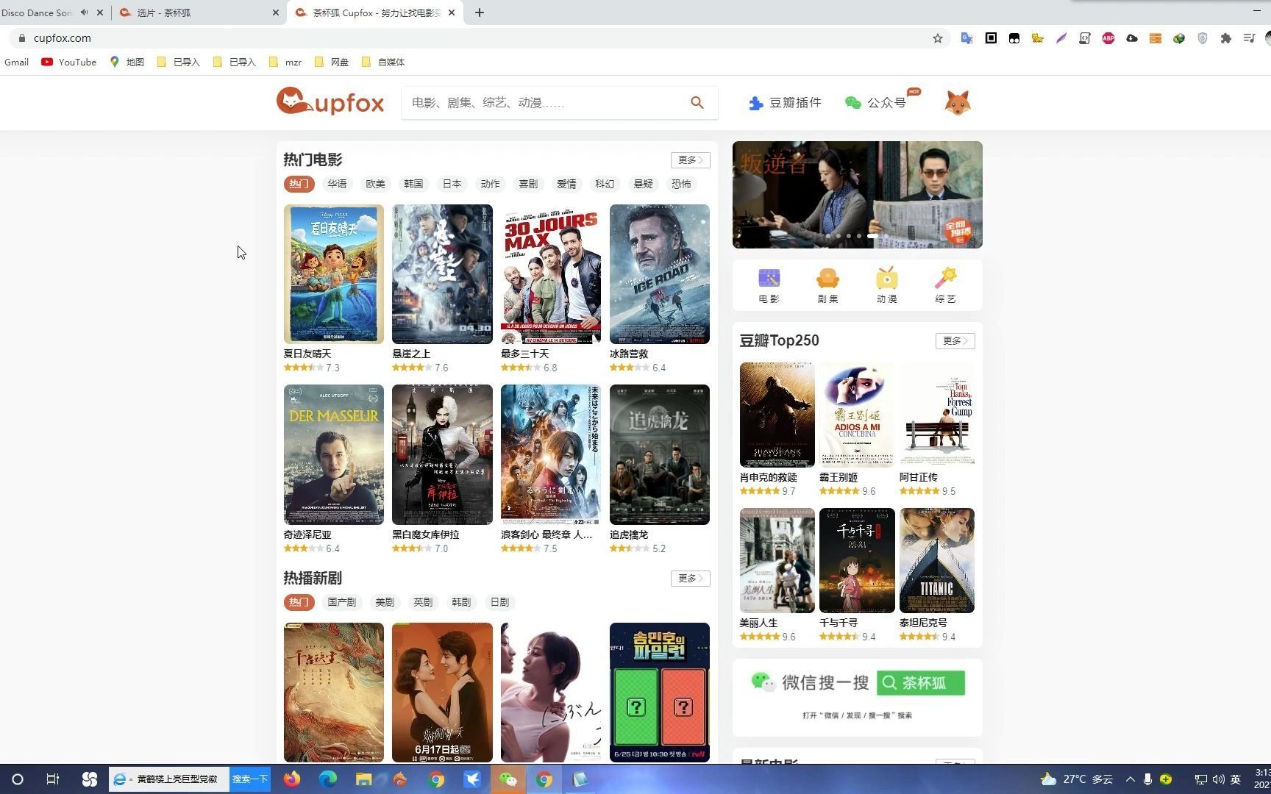
Task: Select 恐怖 movie filter
Action: coord(681,184)
